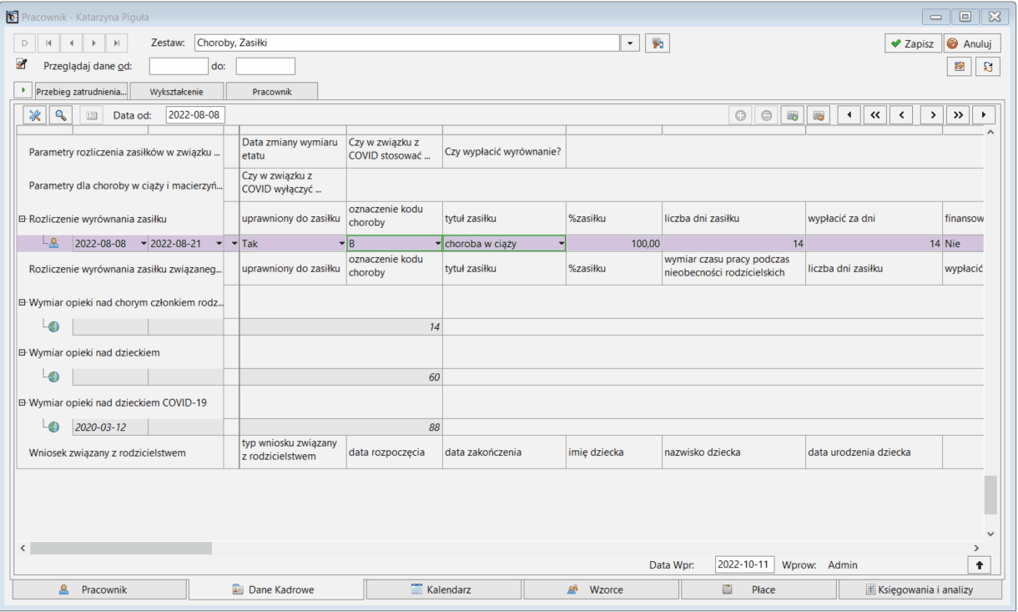Jump to first record in top navigator

[x=48, y=43]
